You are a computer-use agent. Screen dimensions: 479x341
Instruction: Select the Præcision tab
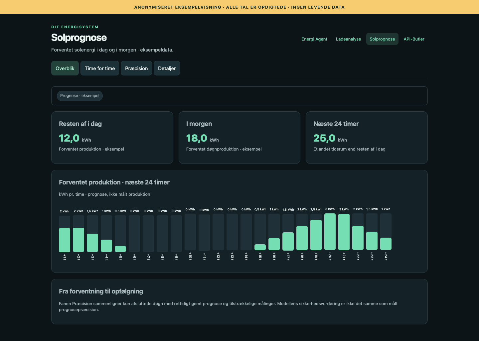click(136, 68)
